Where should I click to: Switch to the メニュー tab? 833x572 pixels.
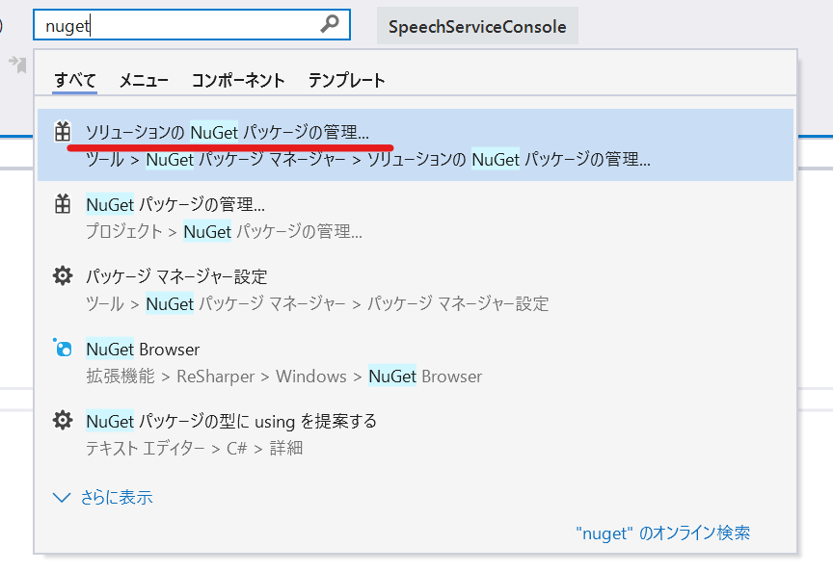coord(144,80)
